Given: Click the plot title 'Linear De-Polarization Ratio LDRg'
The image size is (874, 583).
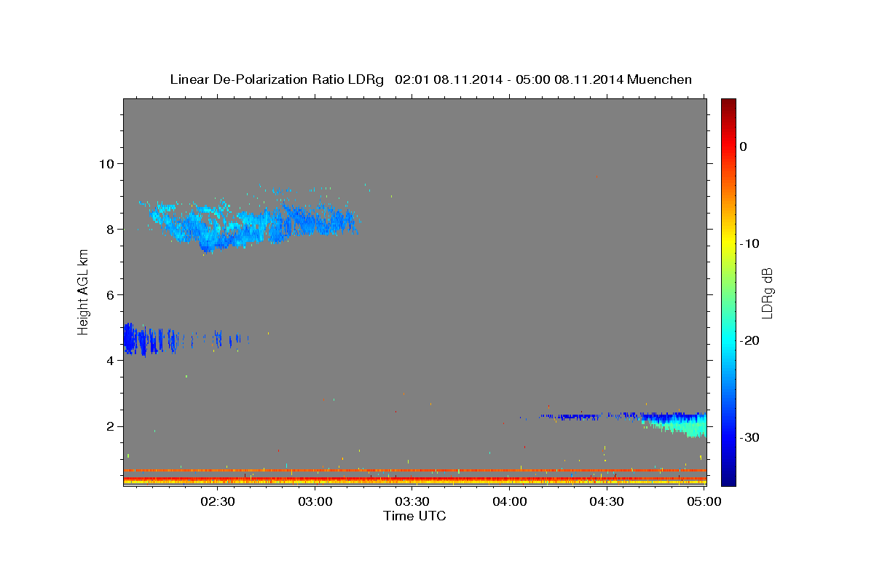Looking at the screenshot, I should click(276, 79).
